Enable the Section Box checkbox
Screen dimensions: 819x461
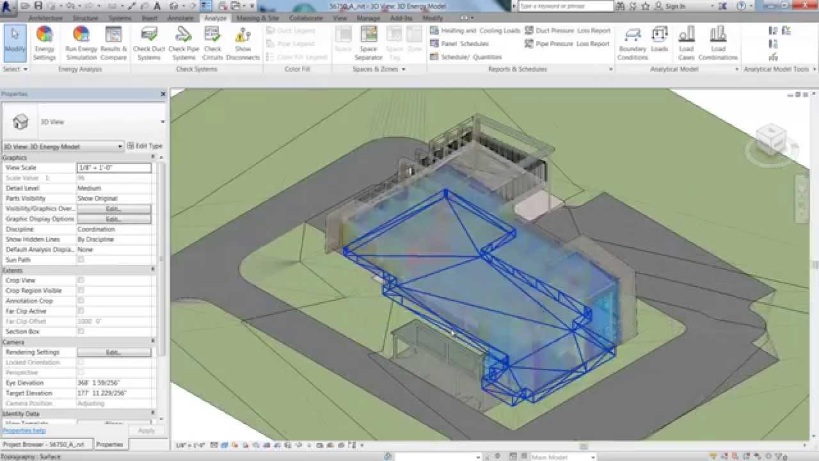[x=80, y=331]
